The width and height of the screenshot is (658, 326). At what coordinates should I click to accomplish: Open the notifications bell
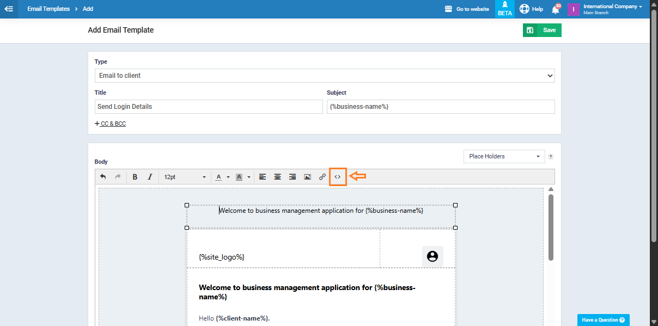[x=555, y=9]
